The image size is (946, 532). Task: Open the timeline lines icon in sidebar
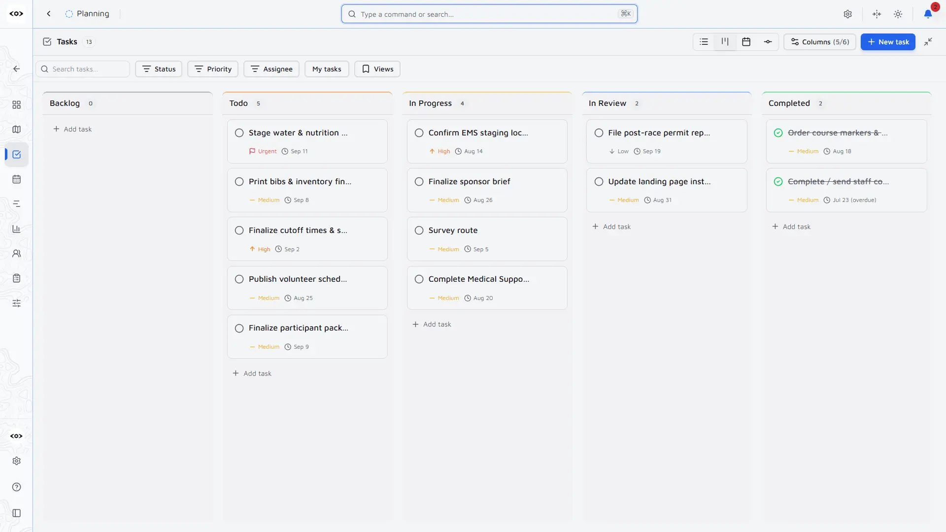16,204
